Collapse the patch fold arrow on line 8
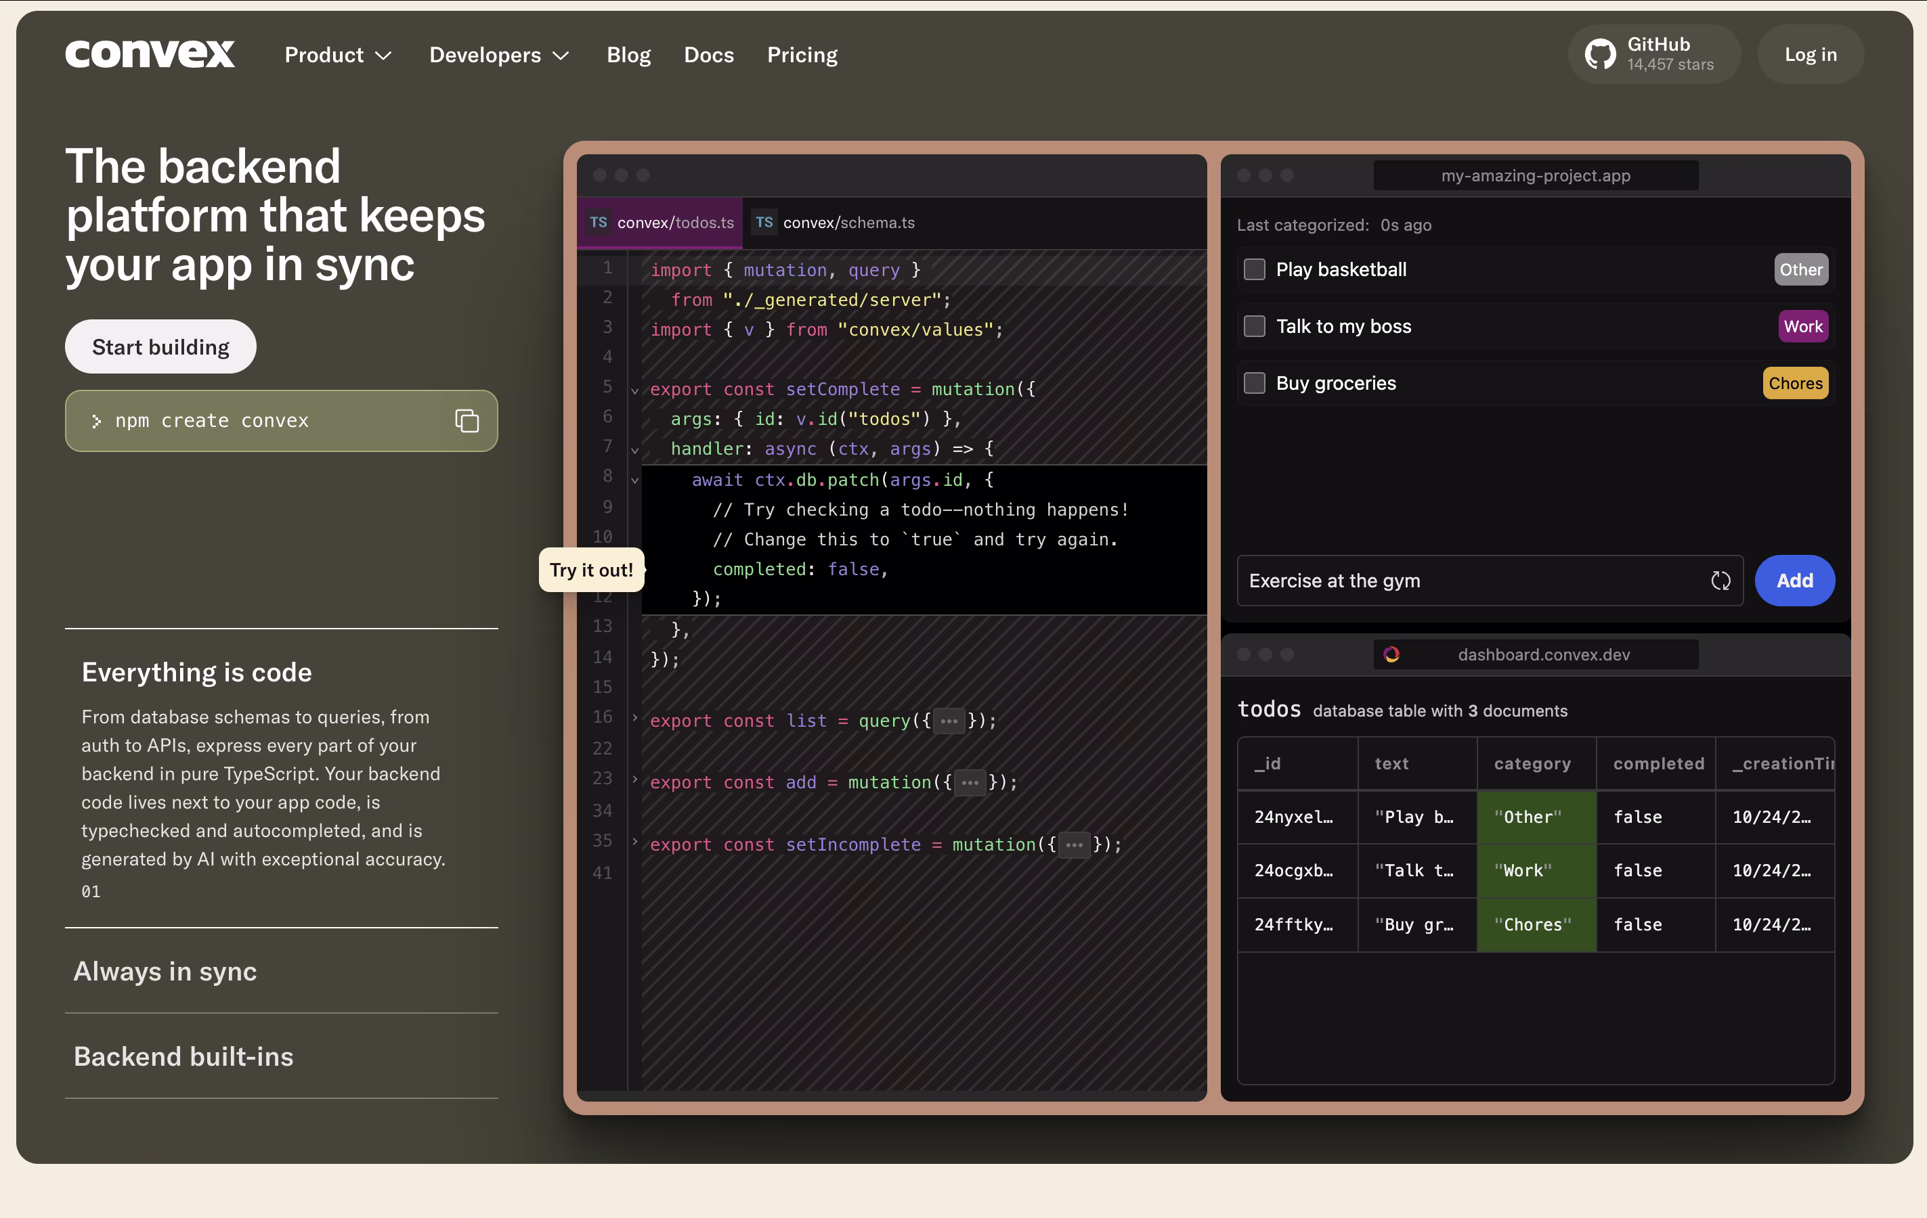This screenshot has width=1927, height=1218. point(634,480)
